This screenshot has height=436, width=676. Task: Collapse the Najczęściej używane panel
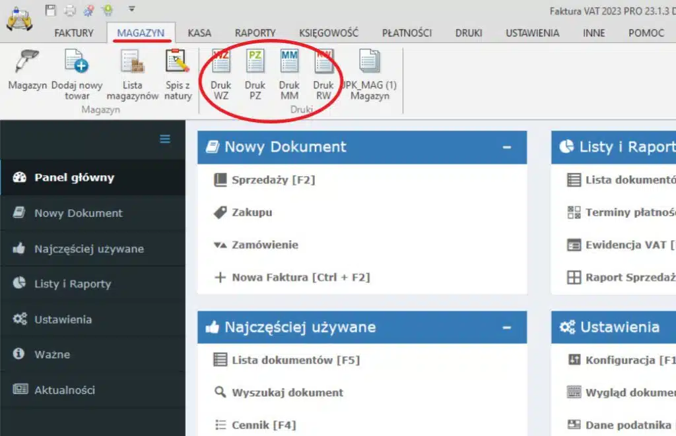pyautogui.click(x=507, y=327)
